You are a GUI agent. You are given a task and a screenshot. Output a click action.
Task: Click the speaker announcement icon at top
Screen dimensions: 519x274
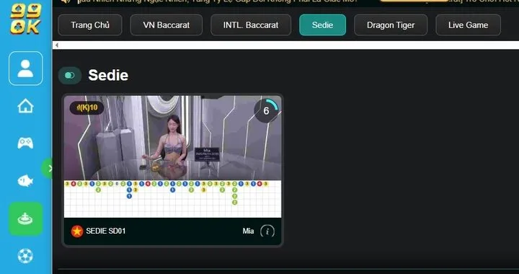coord(66,1)
